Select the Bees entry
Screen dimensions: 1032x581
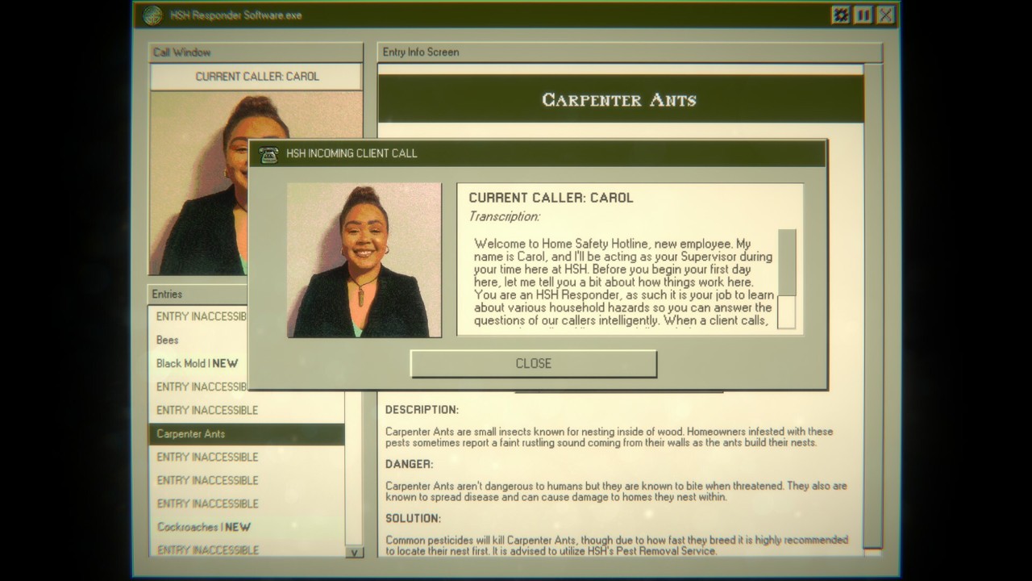167,340
